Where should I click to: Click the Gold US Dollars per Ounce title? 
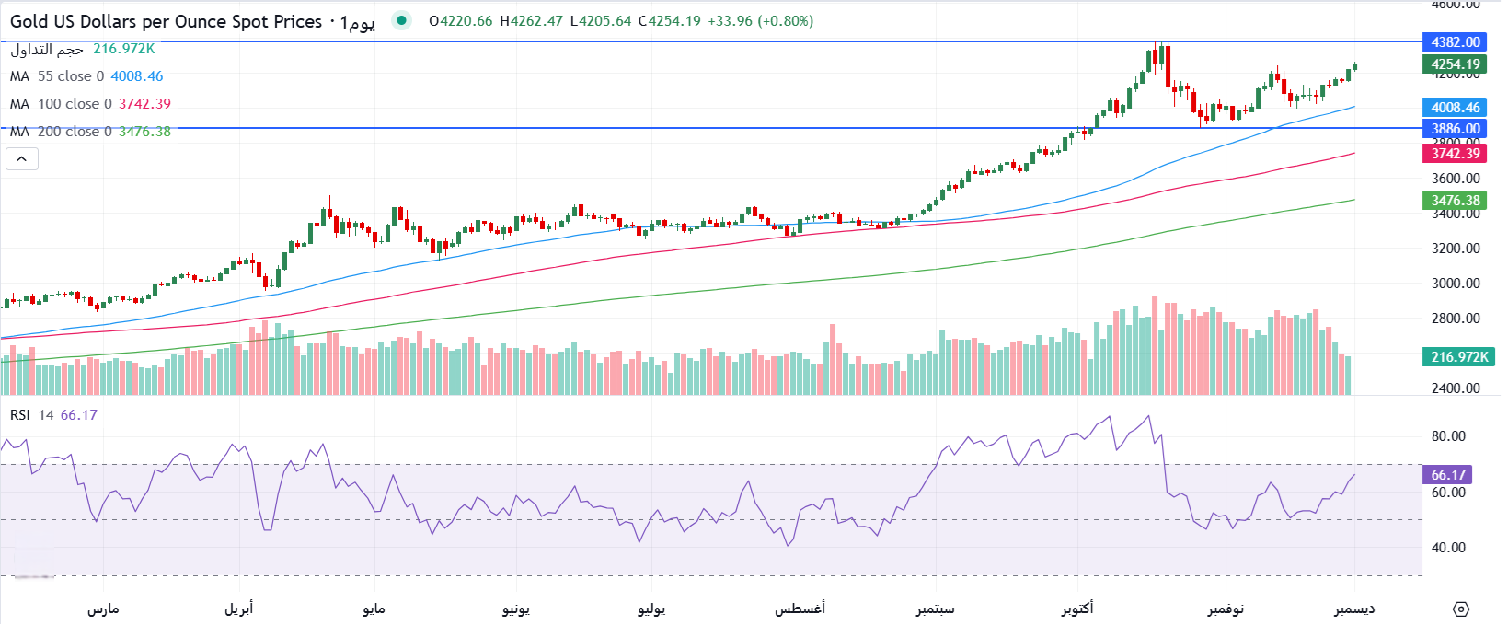[x=166, y=21]
